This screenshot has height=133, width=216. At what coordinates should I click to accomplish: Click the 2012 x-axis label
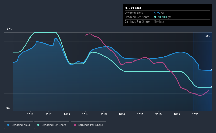(48, 114)
